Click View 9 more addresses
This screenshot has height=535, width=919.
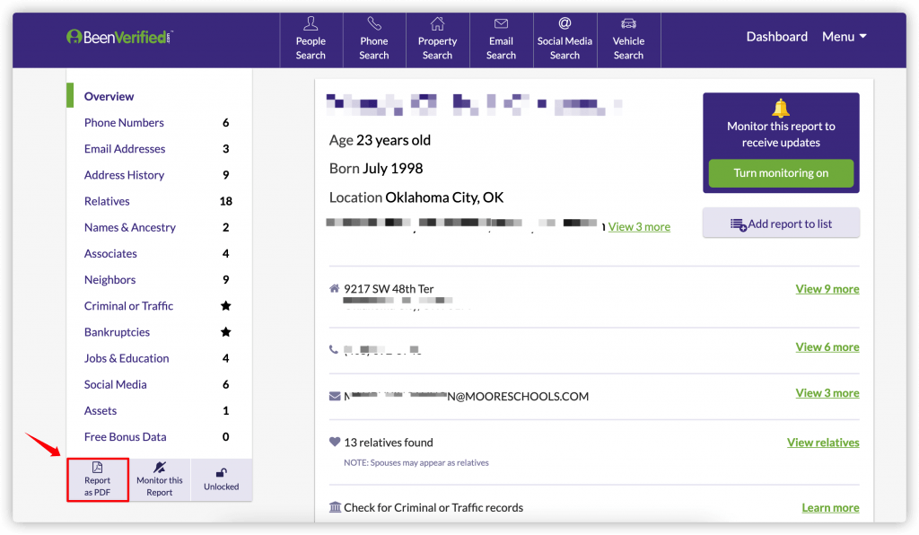(827, 289)
